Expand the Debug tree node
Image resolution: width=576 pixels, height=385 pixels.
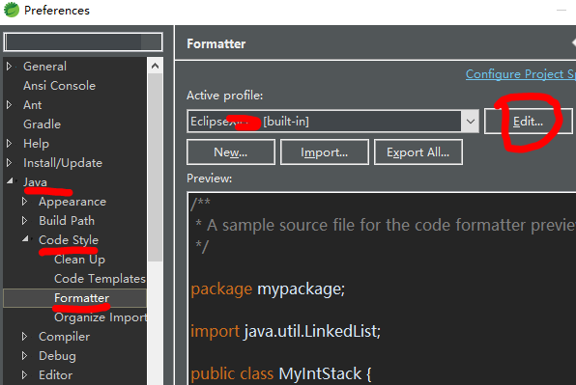tap(24, 355)
